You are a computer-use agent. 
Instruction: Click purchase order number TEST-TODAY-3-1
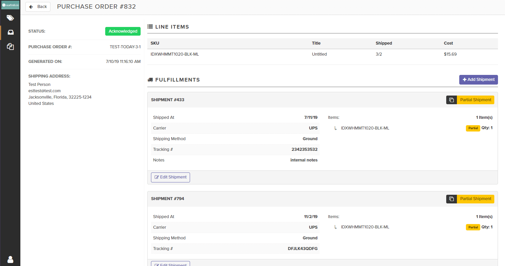(125, 47)
